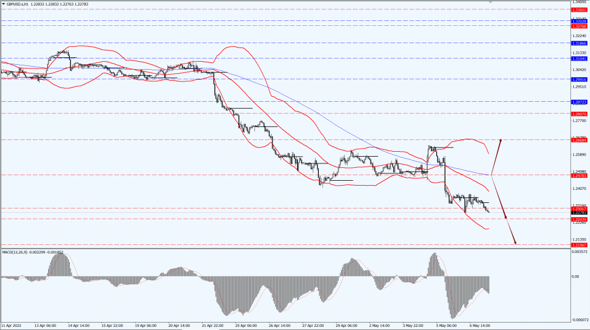Select the red 1.33651 price level label

579,10
